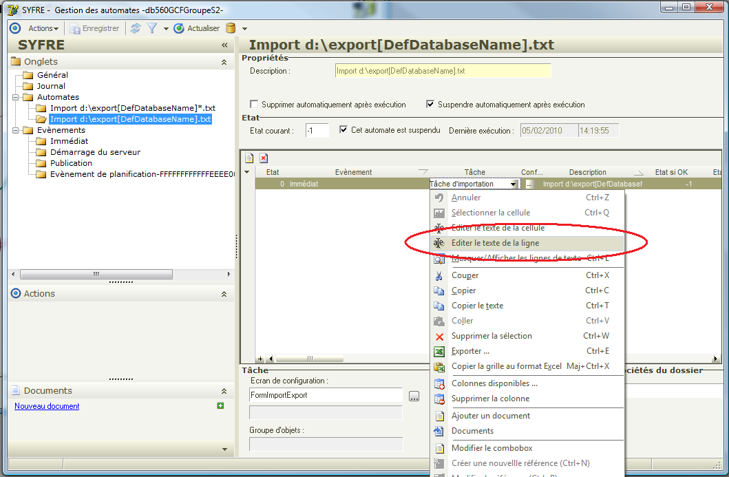
Task: Collapse the Onglets section
Action: pos(224,62)
